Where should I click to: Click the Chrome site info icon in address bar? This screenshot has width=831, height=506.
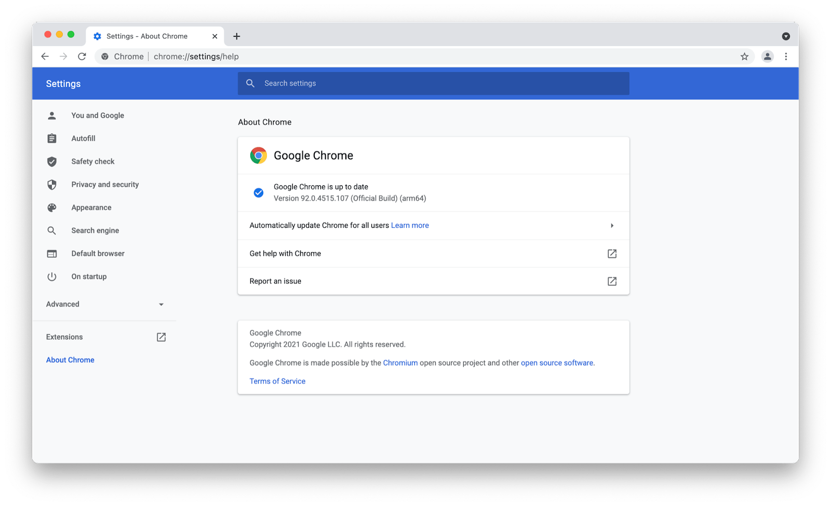[x=105, y=57]
